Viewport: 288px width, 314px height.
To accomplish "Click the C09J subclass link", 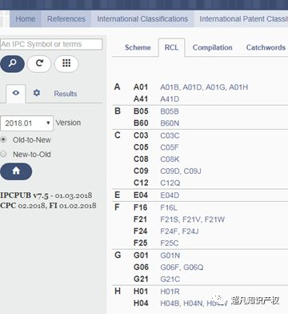I will (192, 171).
